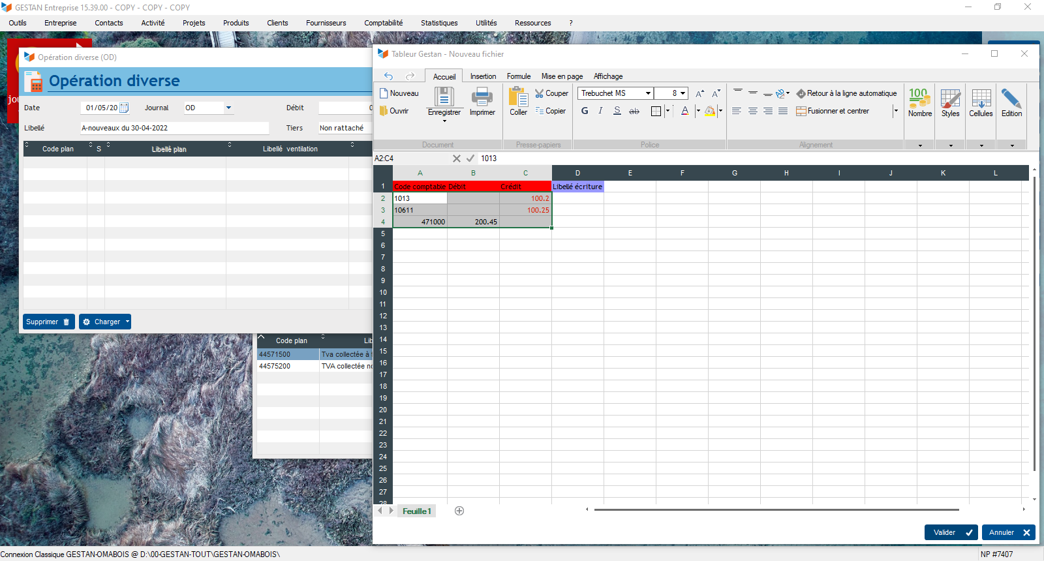Add a new sheet with the plus icon
Screen dimensions: 1044x561
tap(459, 511)
